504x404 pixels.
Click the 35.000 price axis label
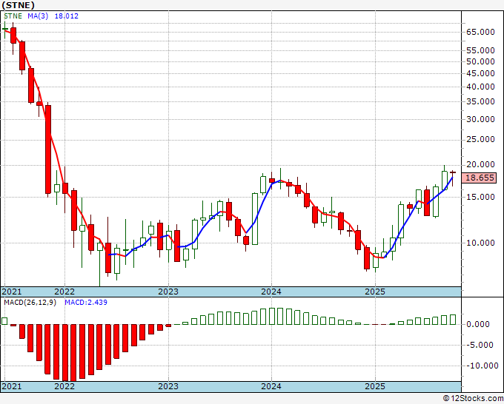[x=480, y=101]
